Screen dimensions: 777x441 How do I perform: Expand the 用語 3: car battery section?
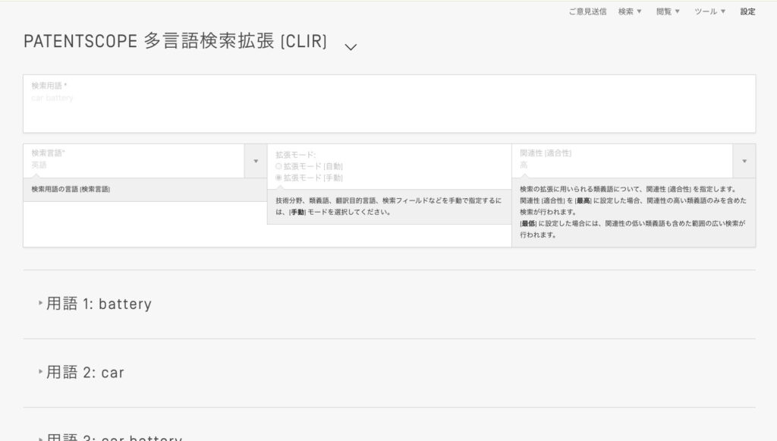click(x=114, y=437)
